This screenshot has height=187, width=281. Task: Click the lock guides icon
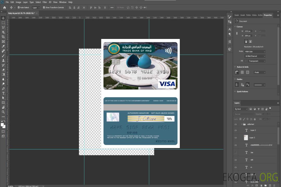tap(242, 85)
